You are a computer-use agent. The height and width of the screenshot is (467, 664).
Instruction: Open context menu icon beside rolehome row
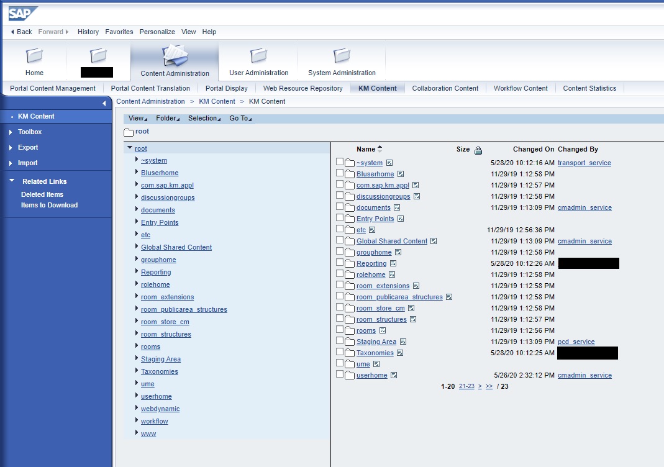pos(392,274)
